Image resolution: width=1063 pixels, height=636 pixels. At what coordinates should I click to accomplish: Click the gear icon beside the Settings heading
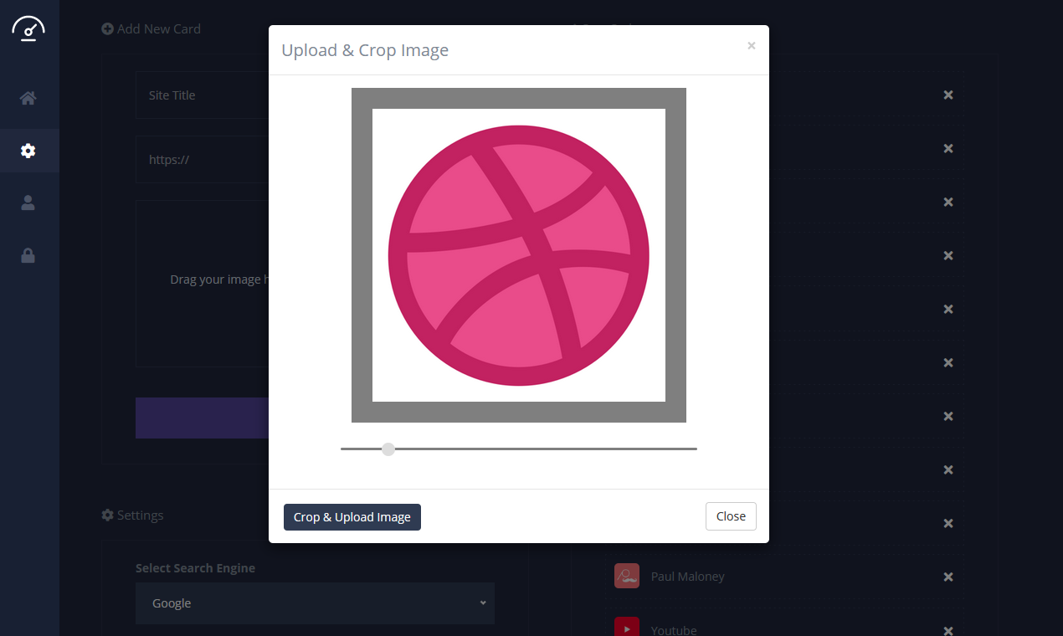(x=107, y=515)
